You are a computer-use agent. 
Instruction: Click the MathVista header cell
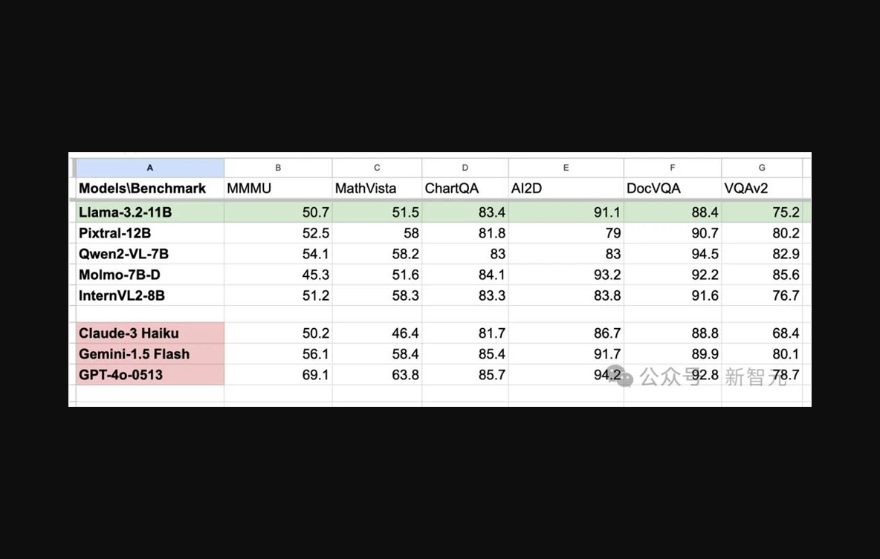(x=366, y=189)
